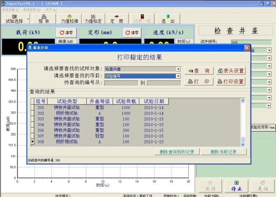Click the 结束一组 toolbar button
Viewport: 276px width, 197px height.
tap(142, 19)
